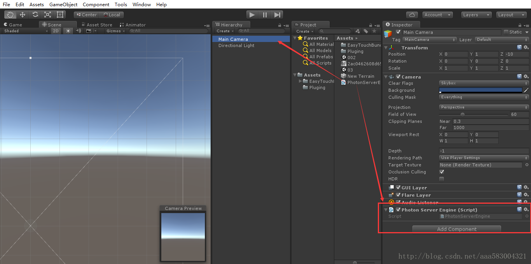Toggle the Static checkbox
The image size is (531, 264).
click(x=506, y=32)
